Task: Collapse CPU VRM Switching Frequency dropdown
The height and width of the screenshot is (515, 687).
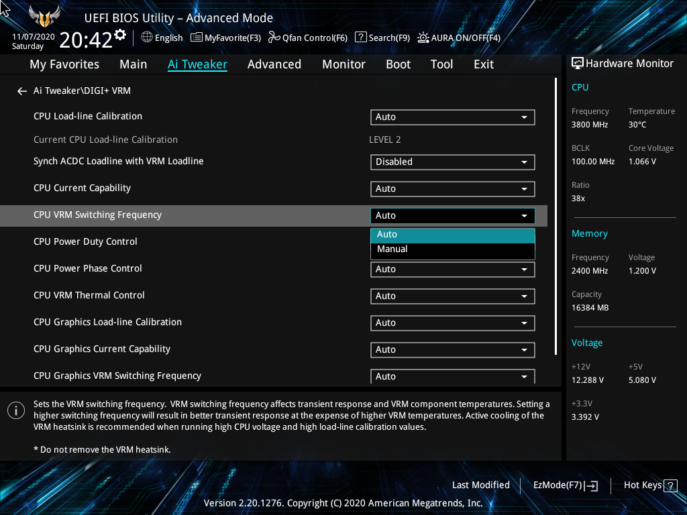Action: click(x=453, y=215)
